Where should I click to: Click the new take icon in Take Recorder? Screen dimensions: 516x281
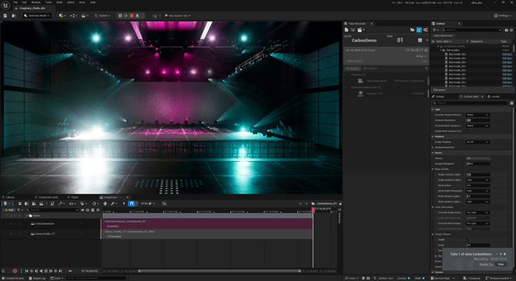[x=347, y=30]
